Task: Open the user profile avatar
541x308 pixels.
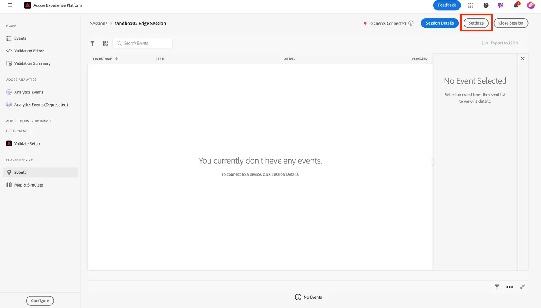Action: tap(531, 5)
